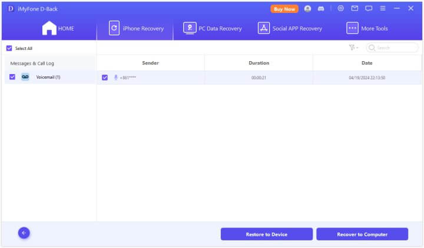The width and height of the screenshot is (424, 248).
Task: Click the date 04/19/2024 22:13:50
Action: tap(367, 78)
